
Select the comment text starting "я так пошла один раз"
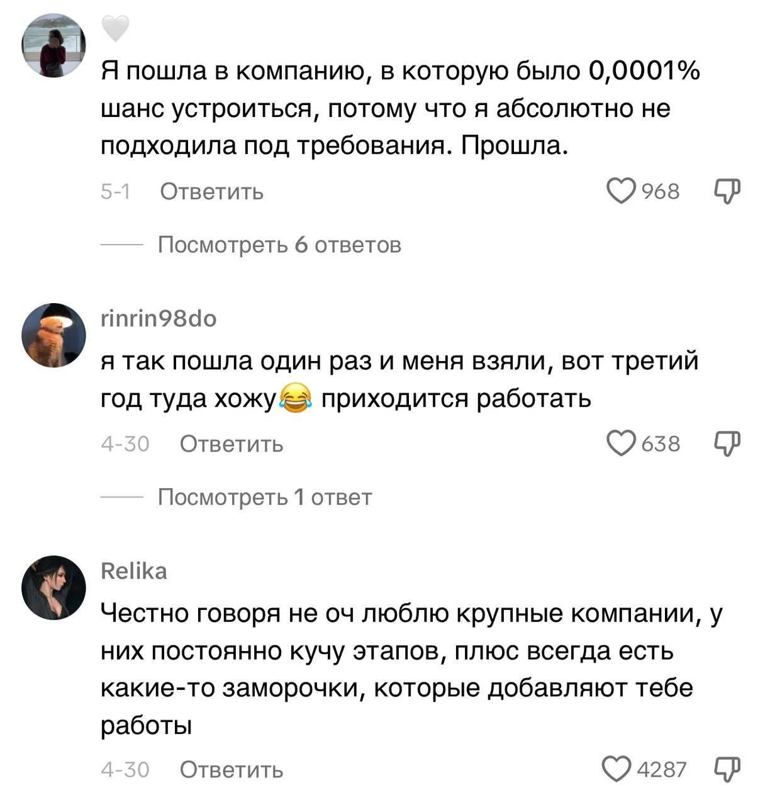click(400, 380)
